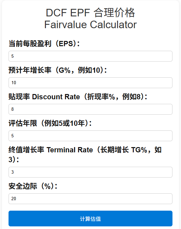Focus the 当前每股盈利 EPS input field
This screenshot has height=229, width=181.
(x=90, y=56)
